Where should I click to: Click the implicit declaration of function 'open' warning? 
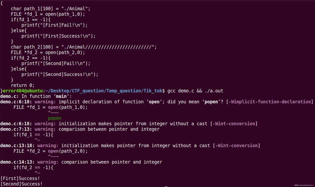pos(124,102)
